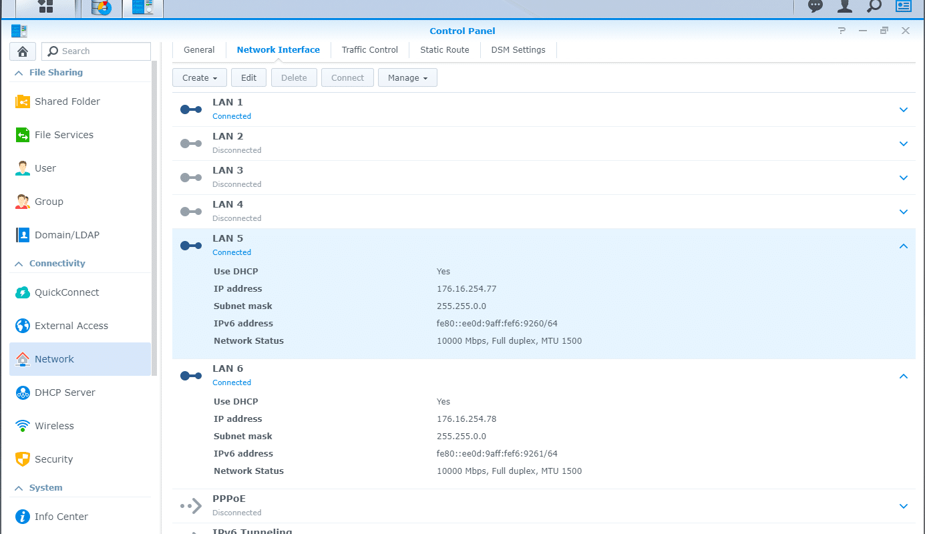The image size is (925, 534).
Task: Open Info Center
Action: [x=80, y=517]
